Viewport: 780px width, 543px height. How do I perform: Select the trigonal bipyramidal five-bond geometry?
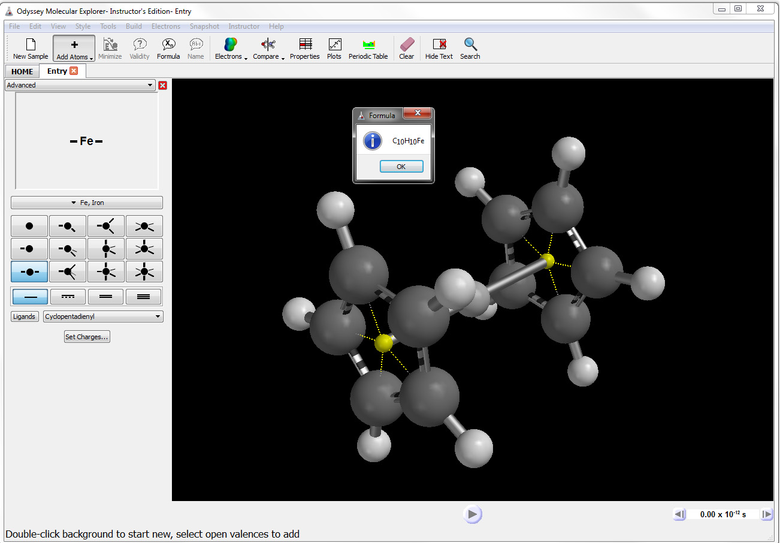(106, 271)
